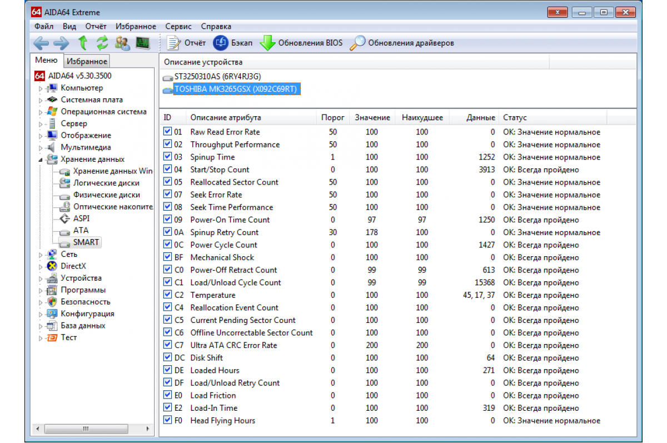Open the Отчёт menu in menu bar
The width and height of the screenshot is (667, 443).
(96, 26)
